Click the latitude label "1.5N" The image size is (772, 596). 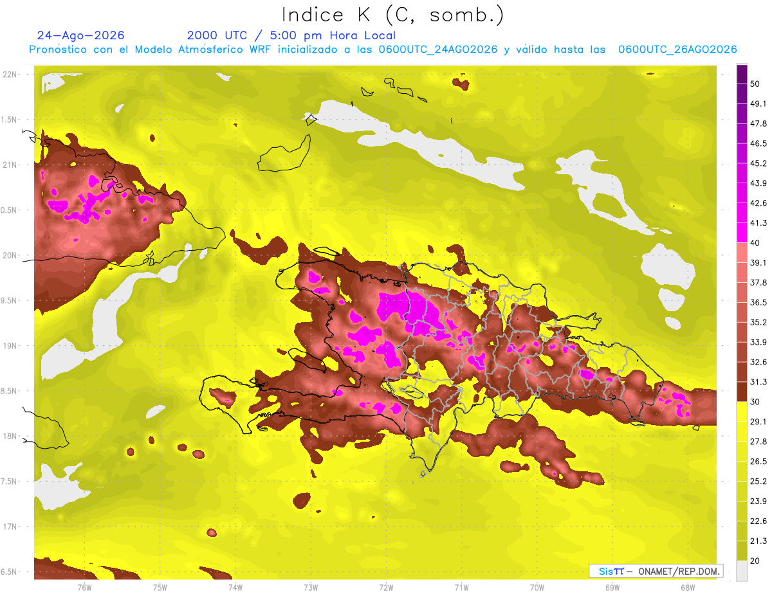[10, 120]
